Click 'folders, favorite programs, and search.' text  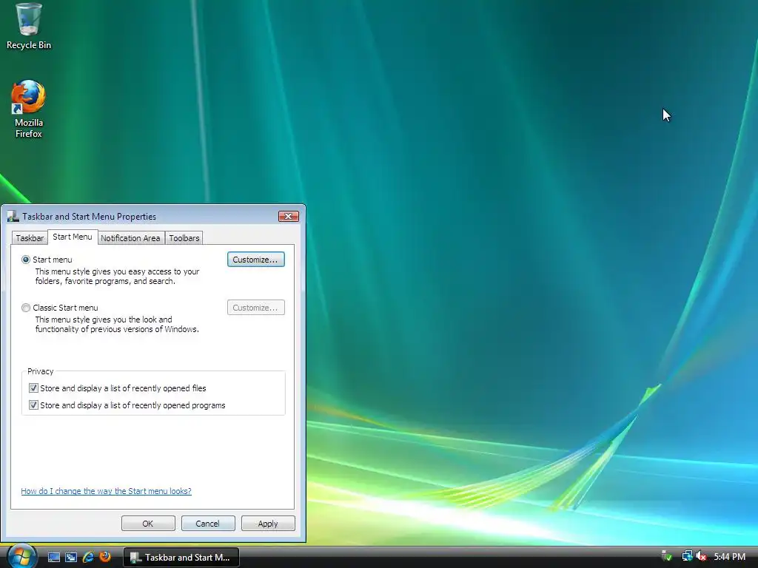pyautogui.click(x=105, y=281)
